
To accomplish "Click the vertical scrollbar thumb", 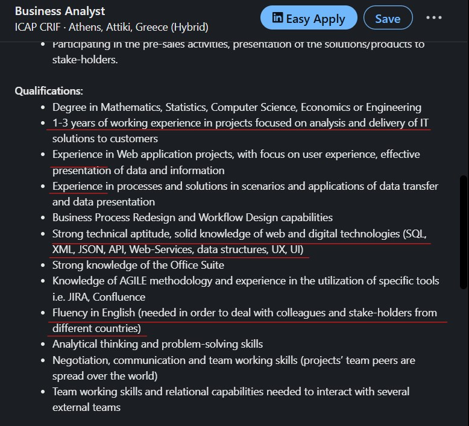I will coord(464,233).
